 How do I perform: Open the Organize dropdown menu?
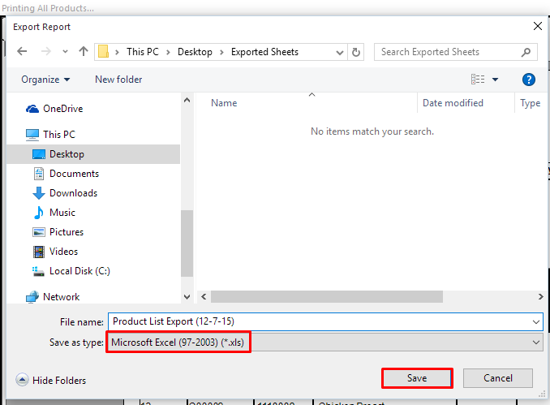[45, 80]
